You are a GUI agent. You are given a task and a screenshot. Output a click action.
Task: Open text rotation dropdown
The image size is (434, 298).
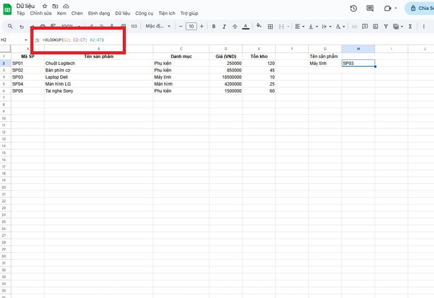click(340, 27)
